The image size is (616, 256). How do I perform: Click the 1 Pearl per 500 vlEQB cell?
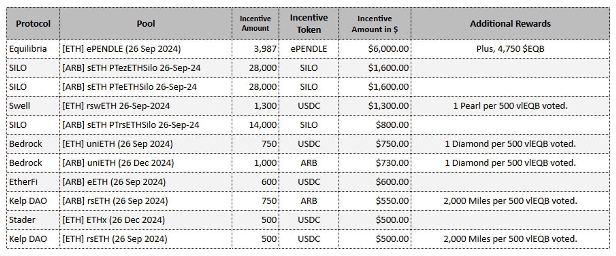click(x=510, y=106)
